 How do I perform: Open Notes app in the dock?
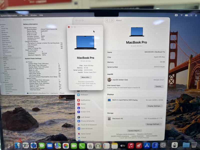pyautogui.click(x=114, y=146)
